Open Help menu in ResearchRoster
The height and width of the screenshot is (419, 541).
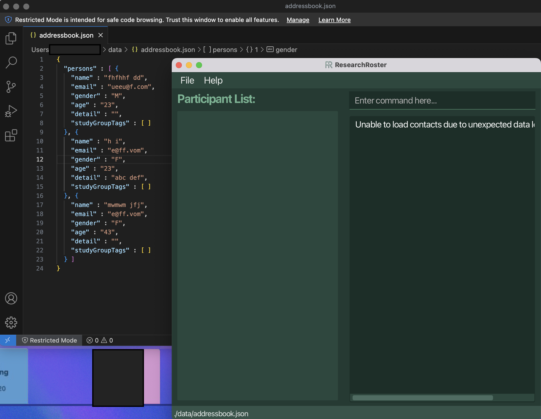point(213,80)
